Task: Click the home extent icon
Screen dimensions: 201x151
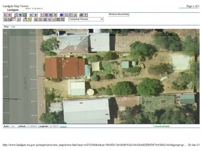Action: tap(20, 15)
